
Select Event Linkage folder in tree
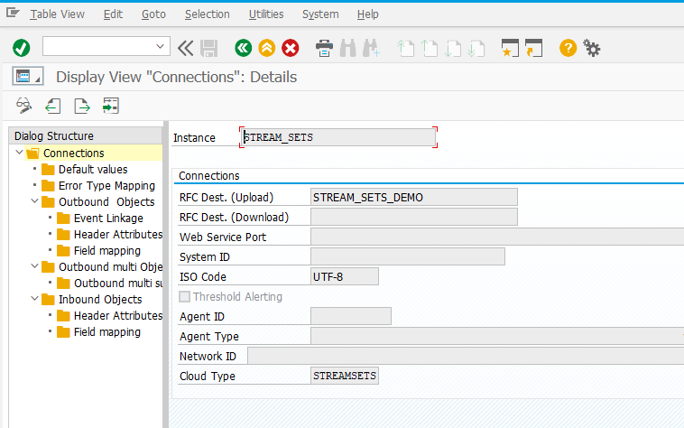point(107,218)
